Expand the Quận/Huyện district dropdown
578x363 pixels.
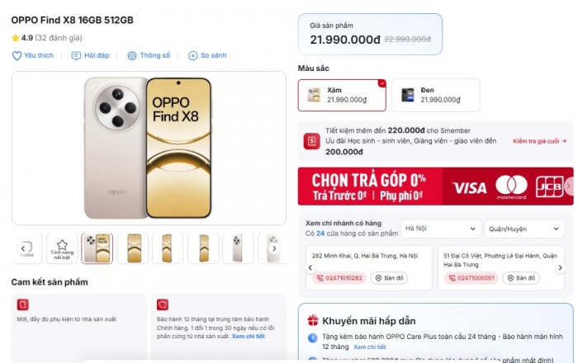[x=524, y=229]
